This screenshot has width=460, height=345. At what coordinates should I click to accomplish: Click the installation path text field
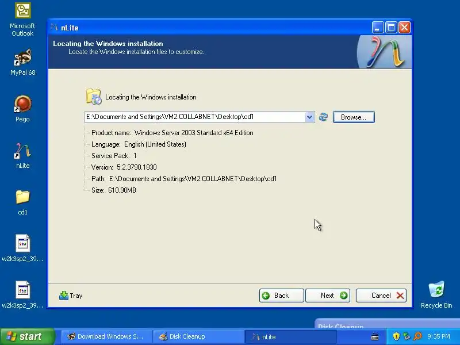pyautogui.click(x=195, y=117)
